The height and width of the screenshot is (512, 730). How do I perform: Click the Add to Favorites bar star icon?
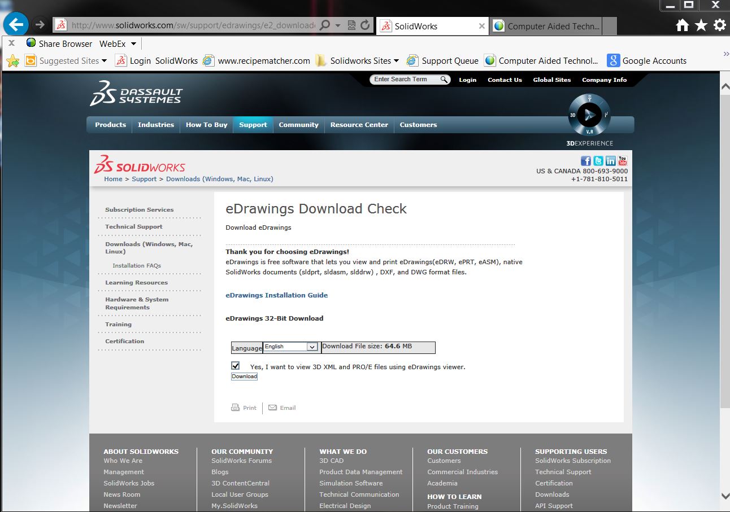point(13,61)
